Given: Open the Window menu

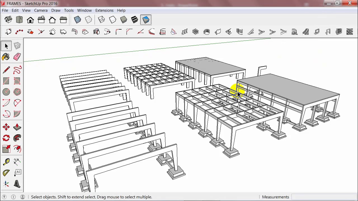Looking at the screenshot, I should (84, 10).
